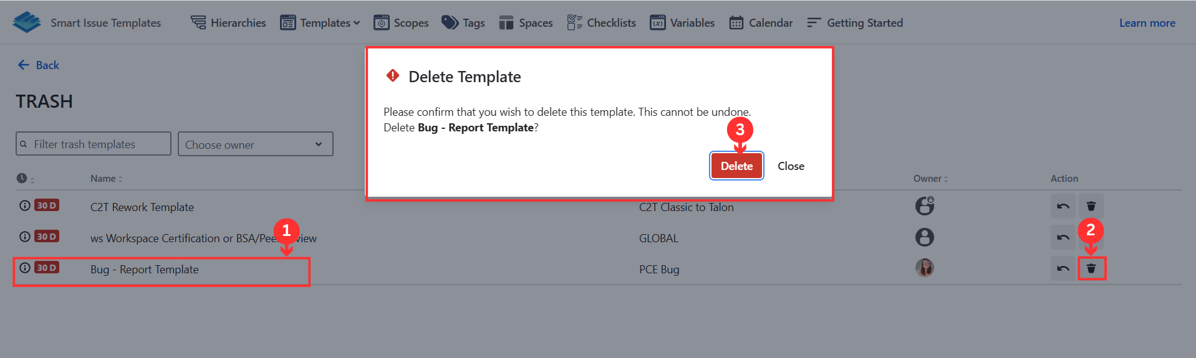Image resolution: width=1196 pixels, height=358 pixels.
Task: Restore the C2T Rework Template with undo icon
Action: 1063,206
